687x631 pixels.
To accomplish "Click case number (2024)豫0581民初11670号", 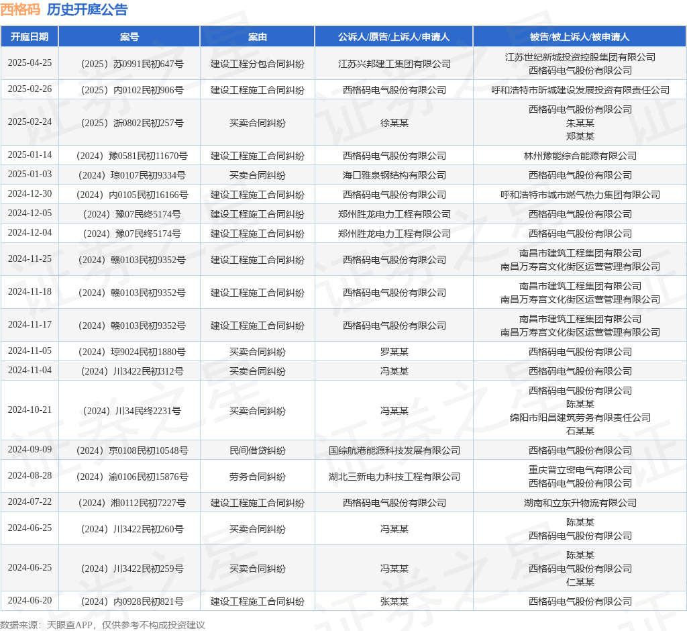I will click(129, 156).
